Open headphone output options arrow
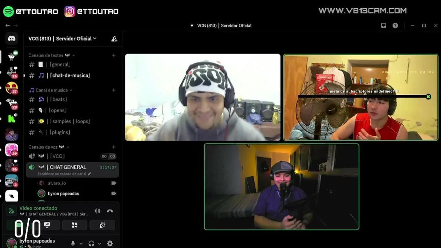 click(x=100, y=244)
